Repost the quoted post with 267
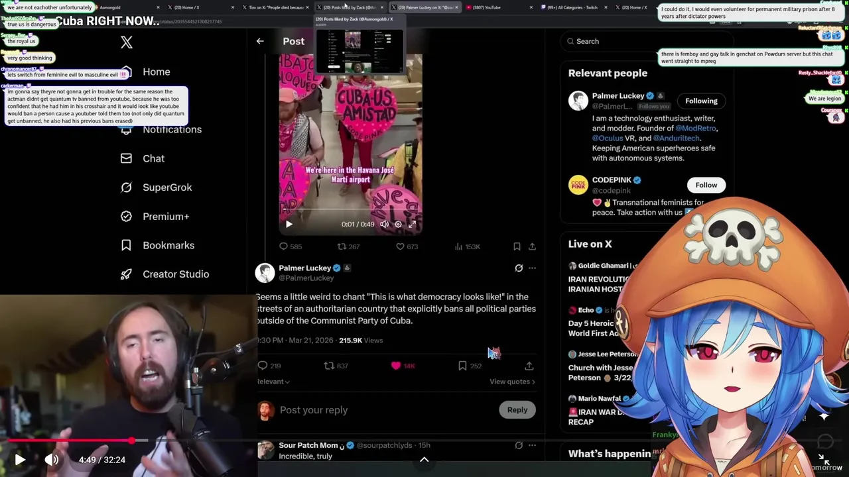 [342, 246]
